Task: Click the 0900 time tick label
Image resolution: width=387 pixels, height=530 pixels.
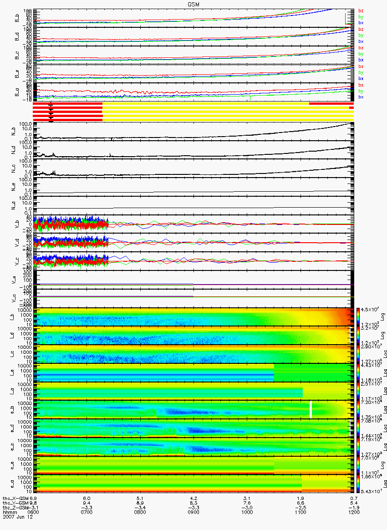Action: (x=193, y=512)
